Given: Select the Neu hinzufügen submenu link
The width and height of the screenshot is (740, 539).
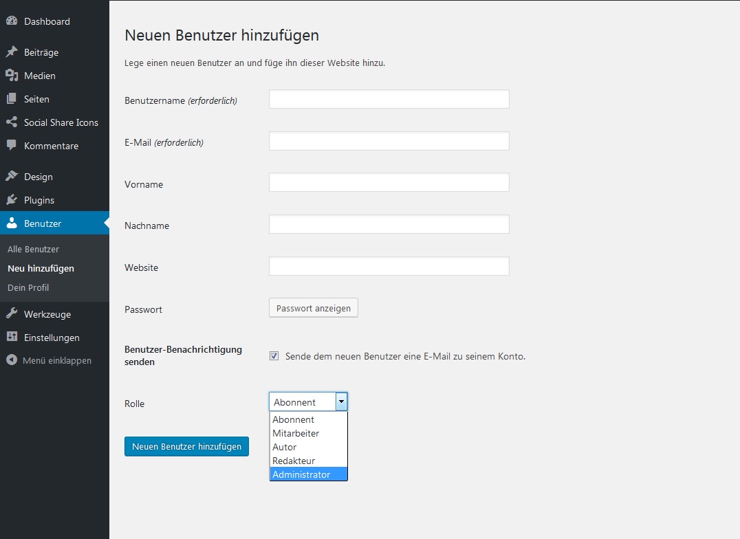Looking at the screenshot, I should (41, 268).
